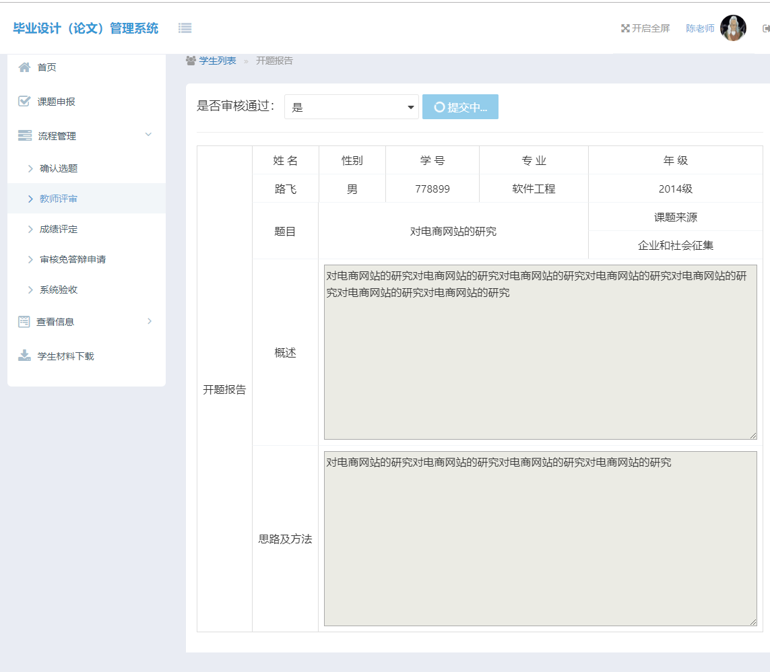Viewport: 770px width, 672px height.
Task: Toggle the sidebar with the hamburger icon
Action: [x=185, y=28]
